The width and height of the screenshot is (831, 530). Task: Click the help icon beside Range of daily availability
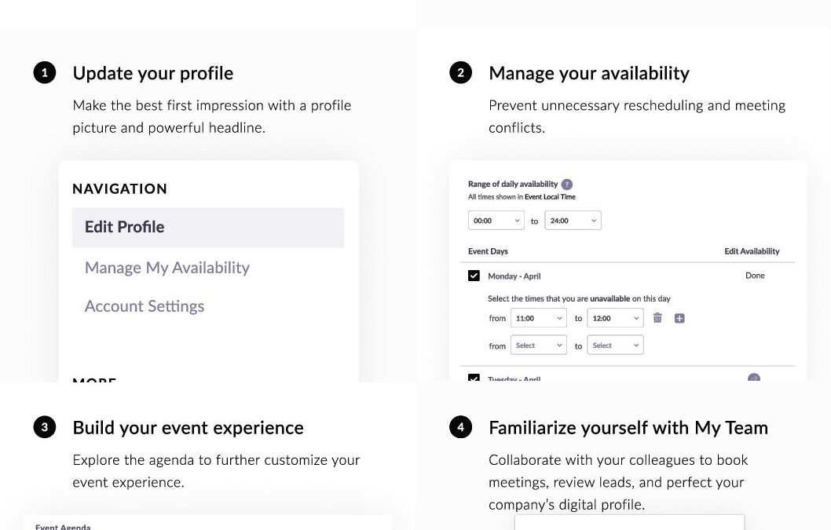coord(567,185)
